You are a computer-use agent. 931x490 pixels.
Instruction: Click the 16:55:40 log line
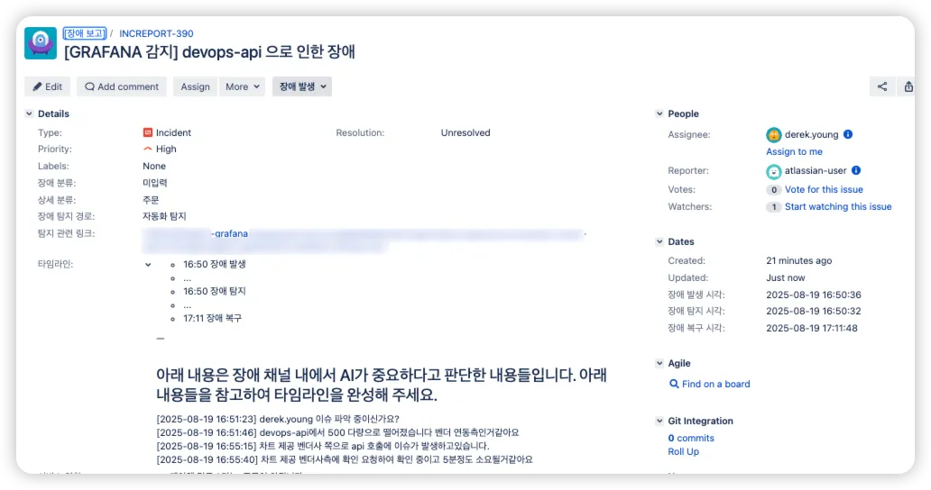(x=345, y=459)
